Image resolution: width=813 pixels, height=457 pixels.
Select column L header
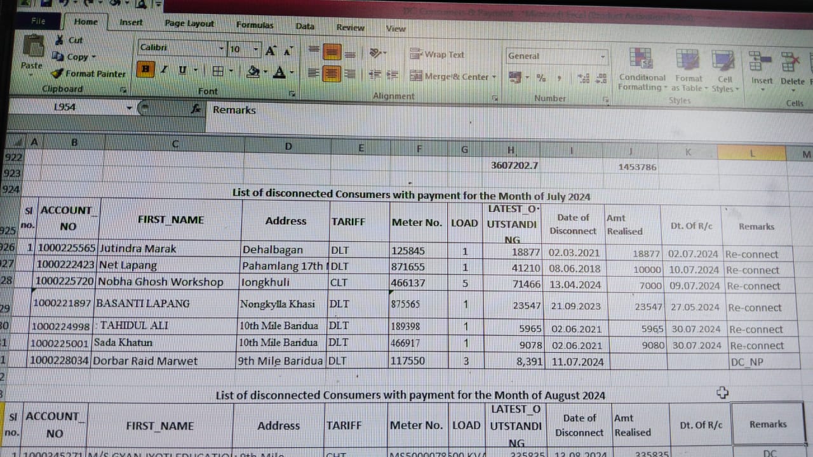pos(752,153)
